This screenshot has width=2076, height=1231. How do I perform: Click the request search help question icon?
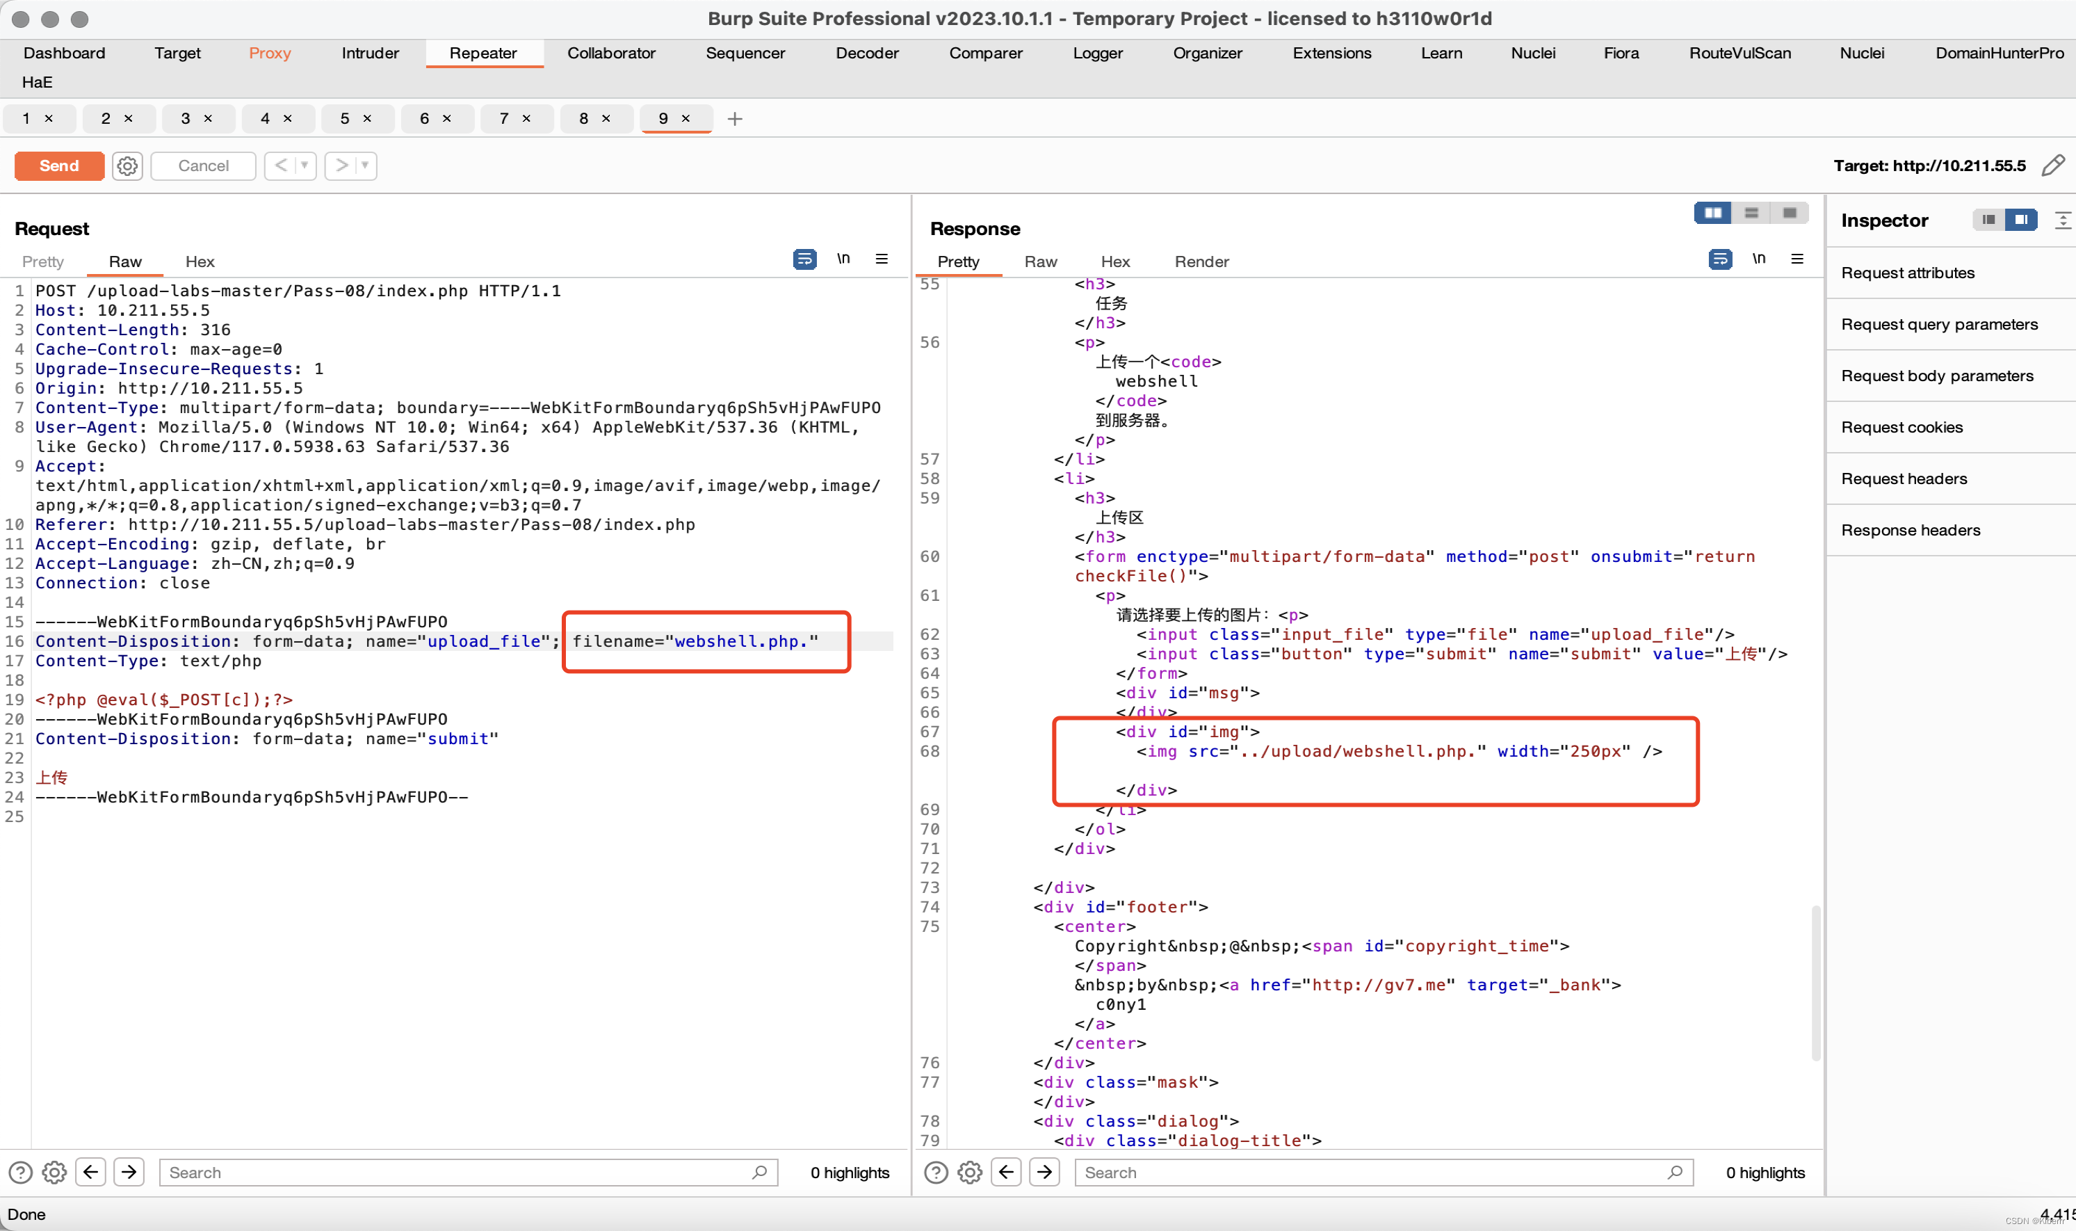20,1172
